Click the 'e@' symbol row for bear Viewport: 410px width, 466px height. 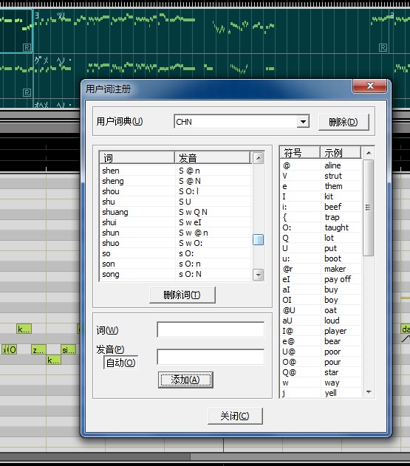tap(321, 341)
